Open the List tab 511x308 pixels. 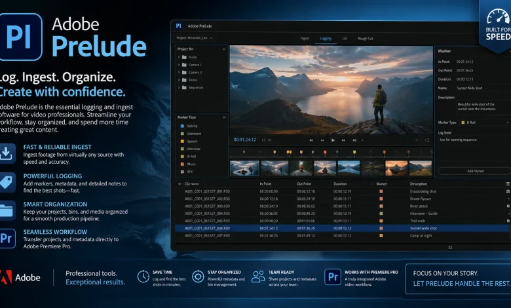click(345, 39)
